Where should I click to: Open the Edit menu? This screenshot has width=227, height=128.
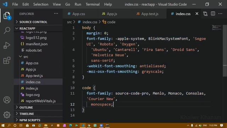26,4
